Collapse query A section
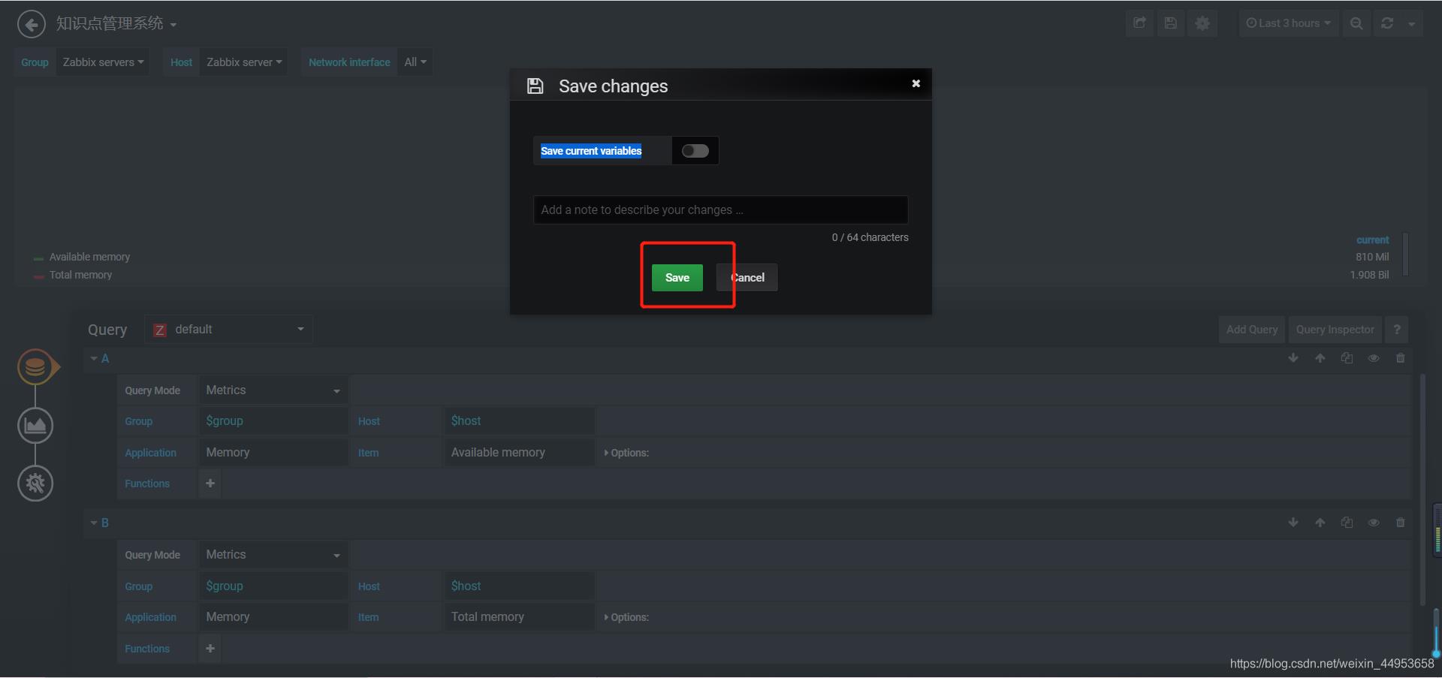 [100, 359]
